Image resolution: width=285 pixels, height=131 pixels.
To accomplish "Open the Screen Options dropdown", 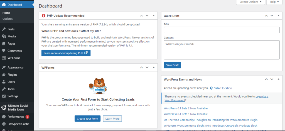I will click(x=250, y=2).
